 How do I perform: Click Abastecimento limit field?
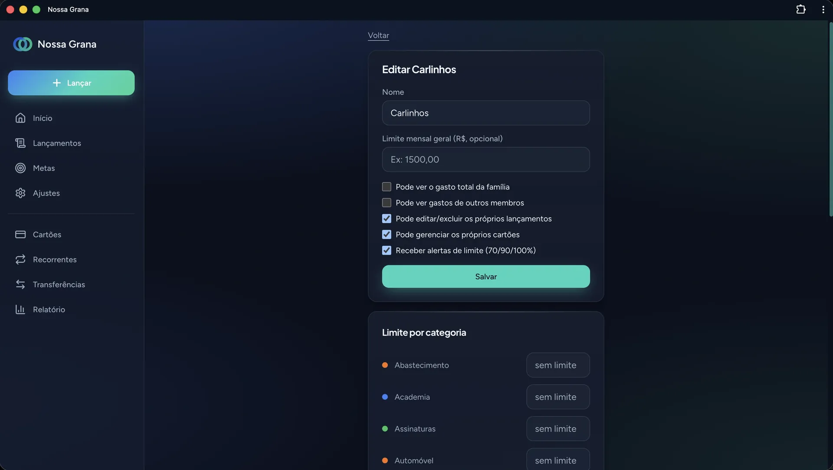558,365
